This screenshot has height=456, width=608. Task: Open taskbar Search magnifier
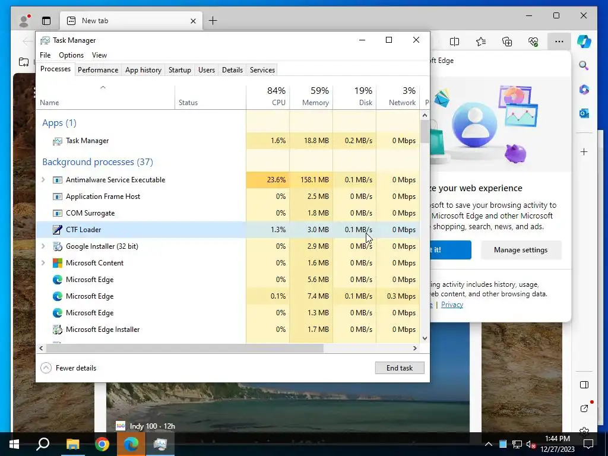click(43, 444)
